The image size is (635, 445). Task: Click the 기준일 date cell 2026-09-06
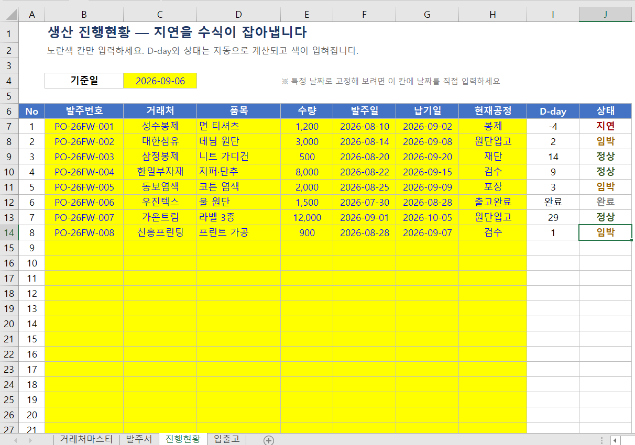coord(160,81)
